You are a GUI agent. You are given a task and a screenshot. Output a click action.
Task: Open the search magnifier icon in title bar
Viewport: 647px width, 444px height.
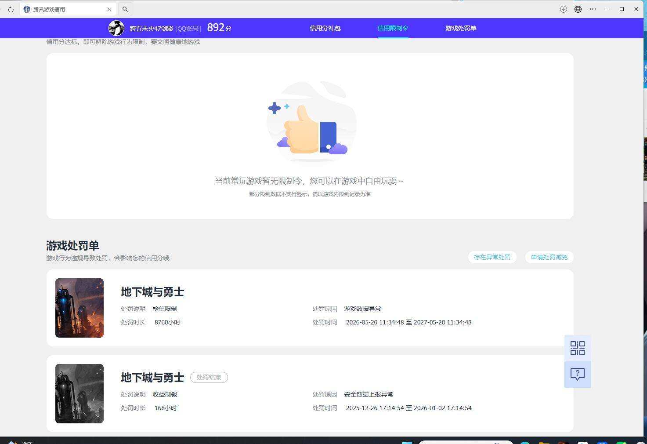point(125,9)
